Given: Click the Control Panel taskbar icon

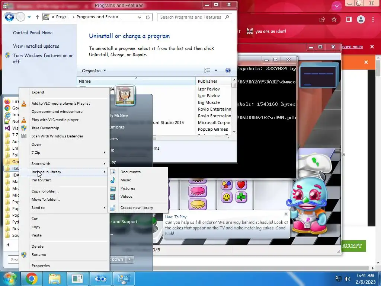Looking at the screenshot, I should tap(124, 279).
